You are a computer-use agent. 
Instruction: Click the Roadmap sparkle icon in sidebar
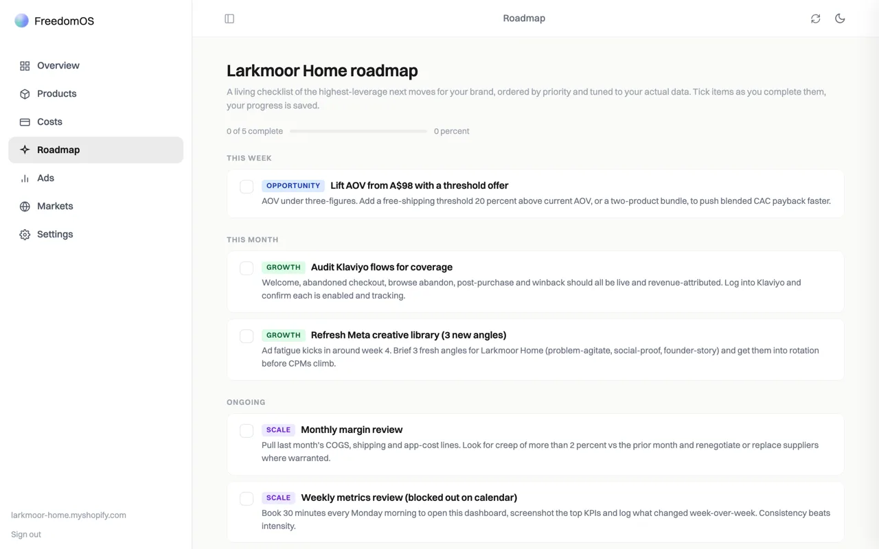coord(25,150)
